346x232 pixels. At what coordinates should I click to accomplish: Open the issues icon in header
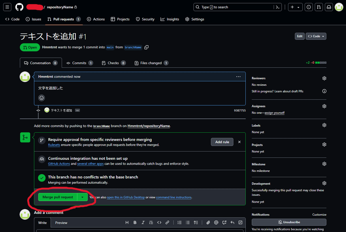pos(309,7)
